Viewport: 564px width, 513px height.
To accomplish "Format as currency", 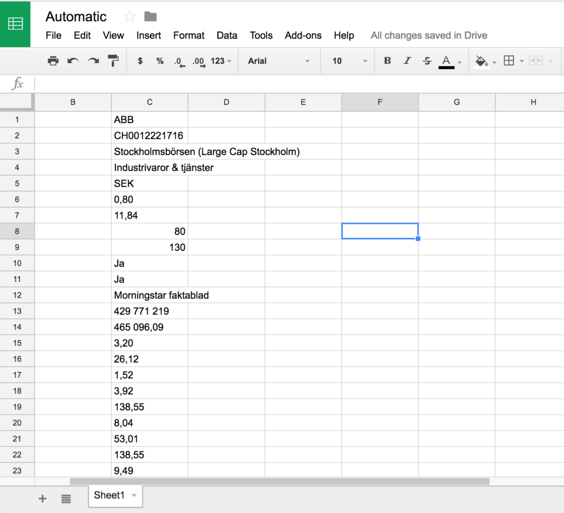I will [140, 61].
